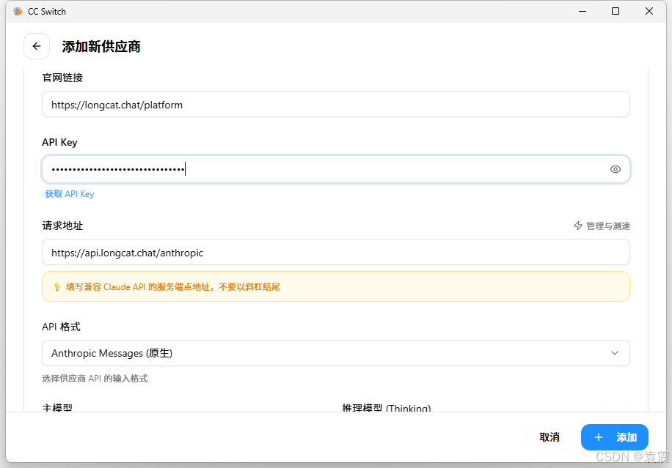Click the 请求地址 label

coord(62,226)
